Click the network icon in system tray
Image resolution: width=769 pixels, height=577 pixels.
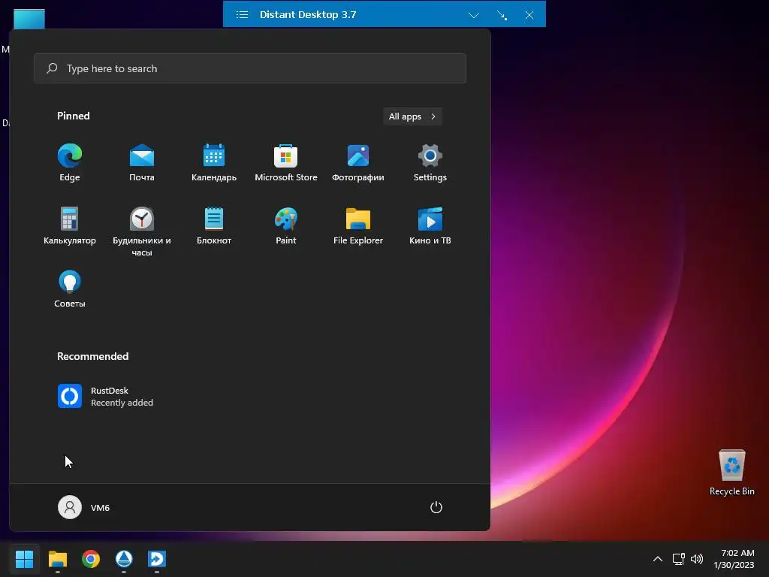click(x=678, y=559)
